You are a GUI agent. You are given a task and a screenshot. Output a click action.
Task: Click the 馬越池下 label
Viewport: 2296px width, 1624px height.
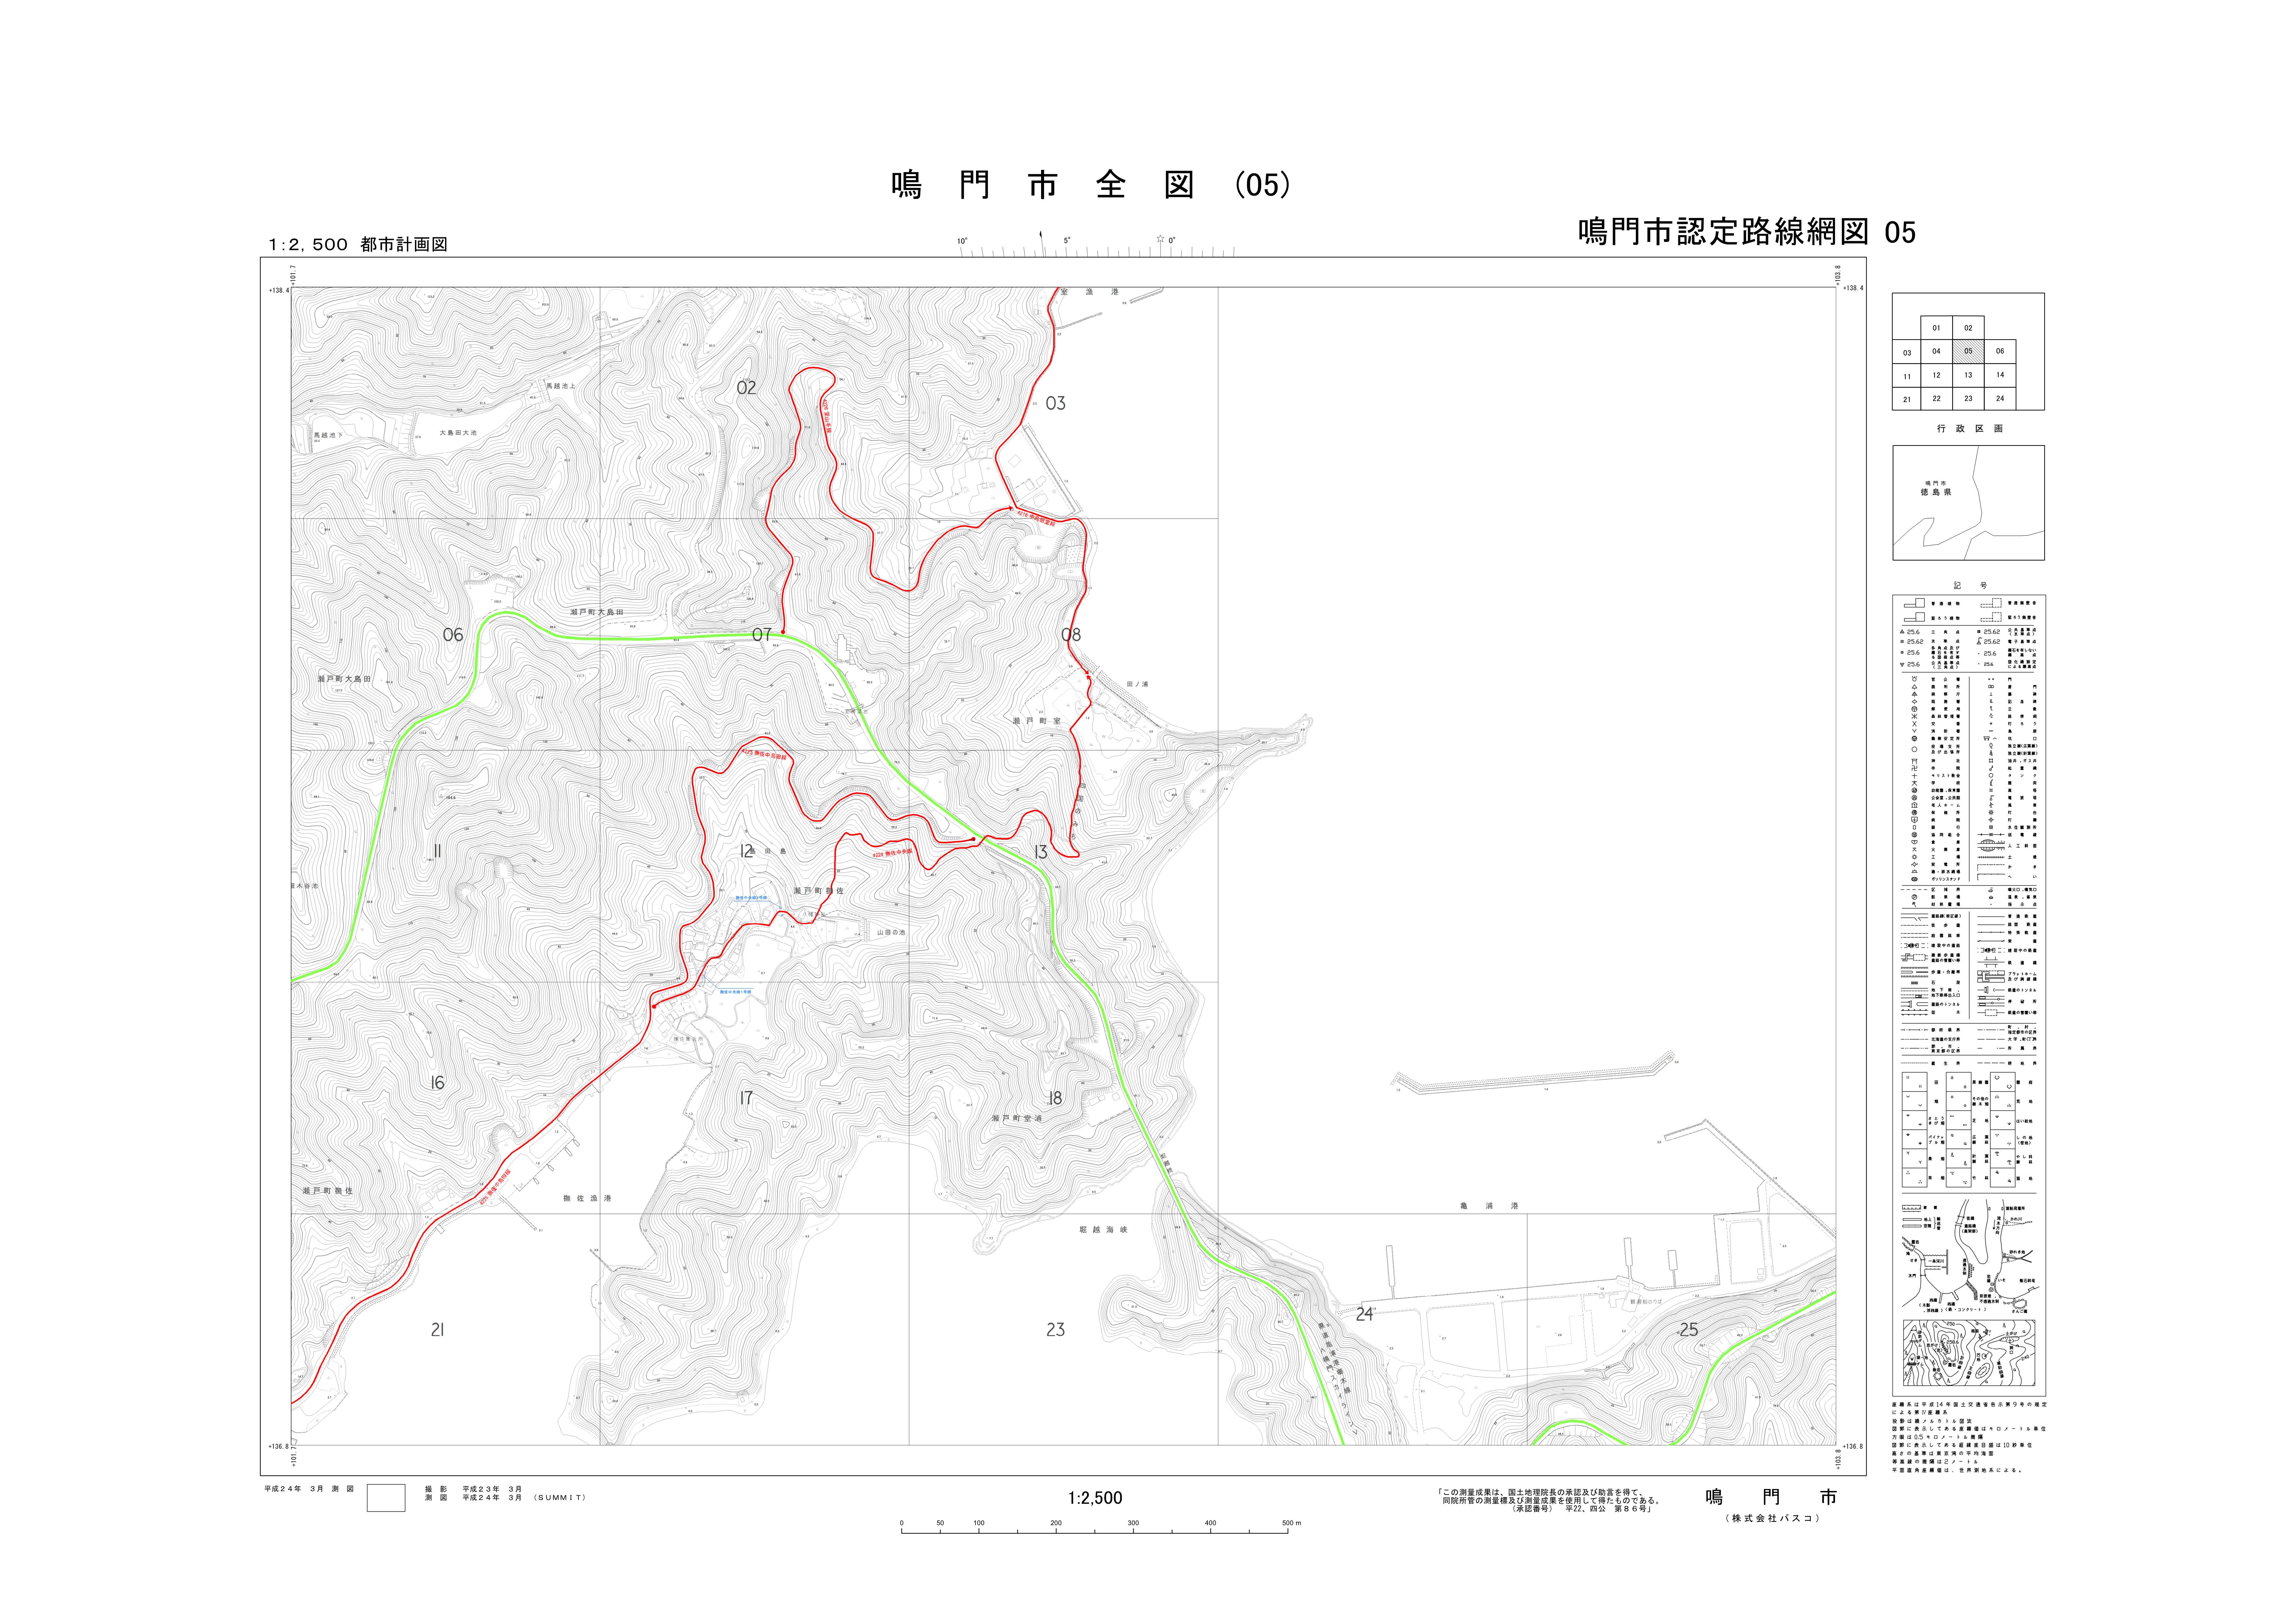[x=328, y=436]
